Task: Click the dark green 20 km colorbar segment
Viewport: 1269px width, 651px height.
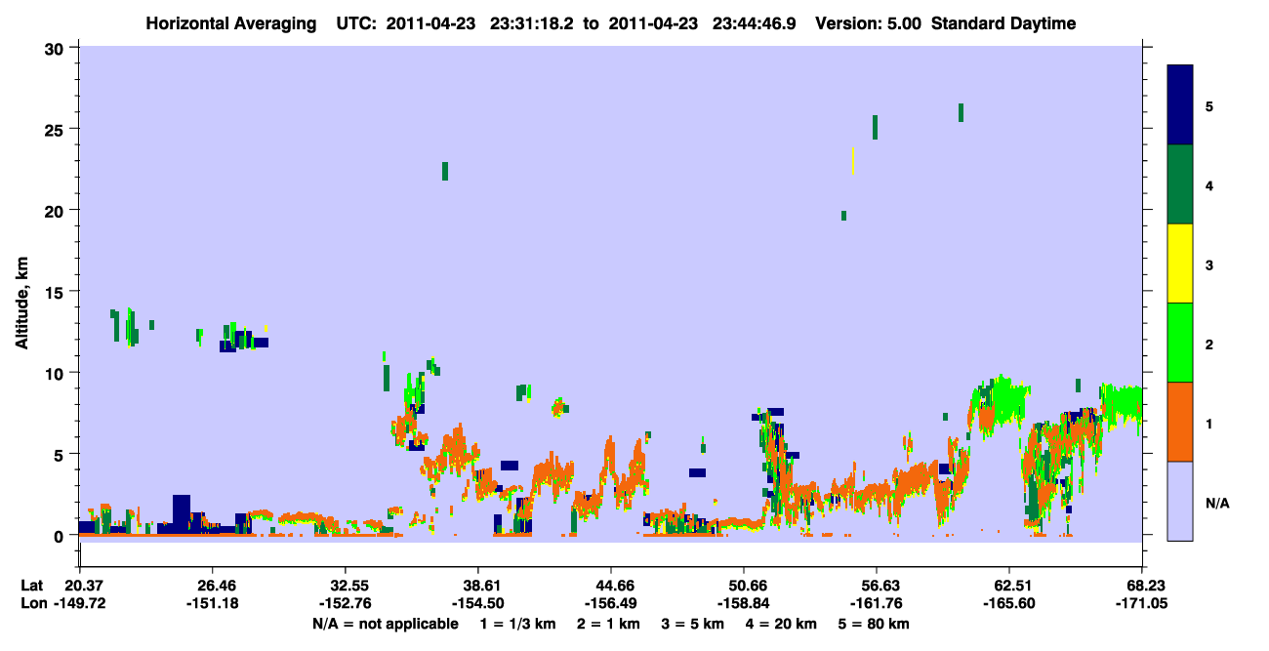Action: [x=1180, y=184]
